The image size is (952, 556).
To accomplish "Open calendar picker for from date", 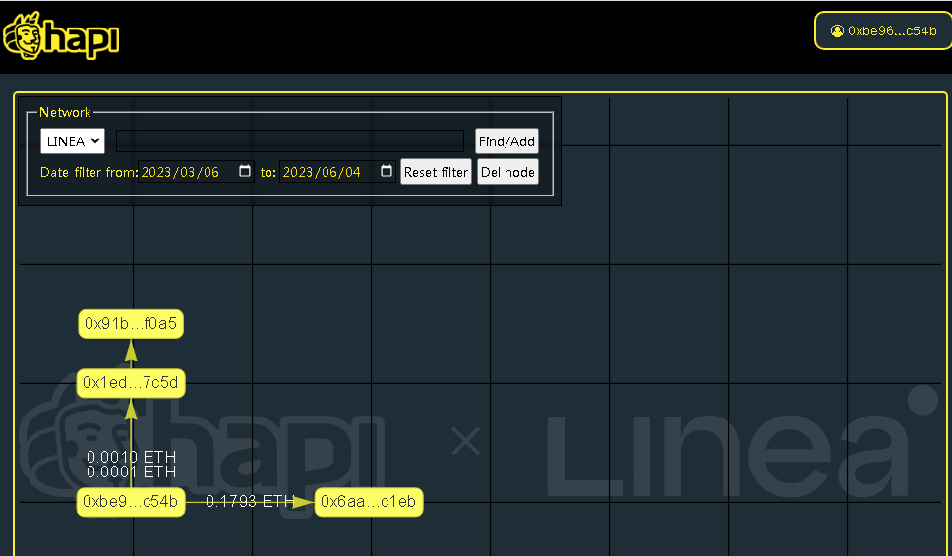I will [x=245, y=171].
